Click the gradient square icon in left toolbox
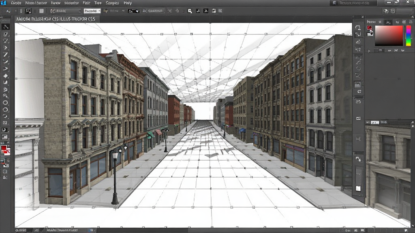 pos(5,137)
